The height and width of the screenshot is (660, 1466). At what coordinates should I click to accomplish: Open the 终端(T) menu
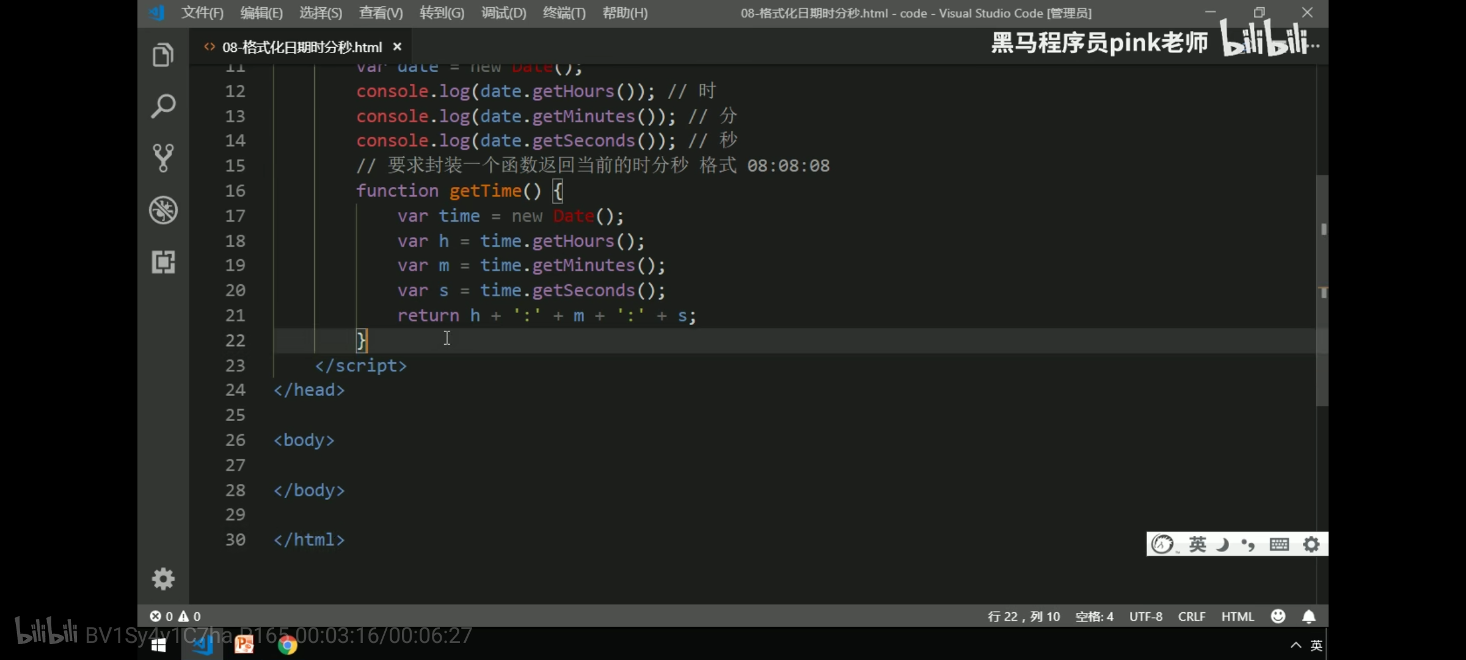pos(564,13)
